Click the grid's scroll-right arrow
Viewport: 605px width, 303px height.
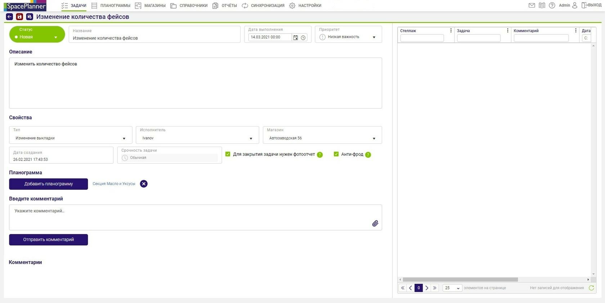tap(588, 280)
